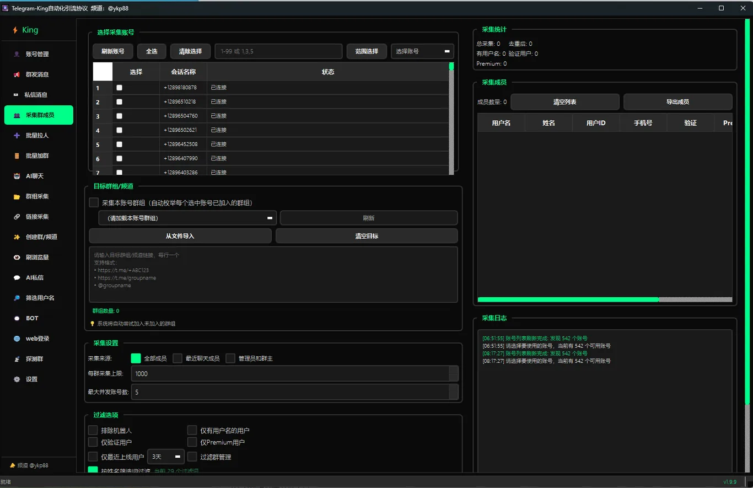Click the 验证 column header
This screenshot has width=753, height=488.
pos(691,123)
